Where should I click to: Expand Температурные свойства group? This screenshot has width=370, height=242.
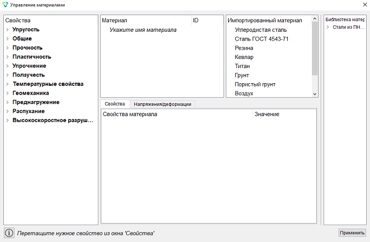click(x=8, y=84)
